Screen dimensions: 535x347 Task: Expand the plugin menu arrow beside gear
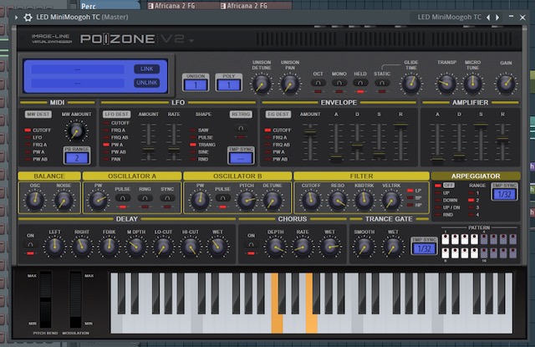pos(16,17)
